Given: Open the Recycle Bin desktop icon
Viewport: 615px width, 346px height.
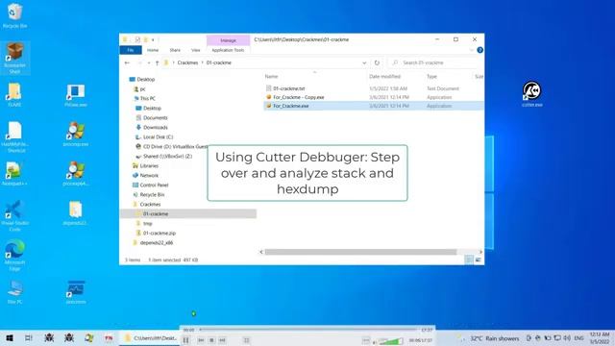Looking at the screenshot, I should (14, 15).
